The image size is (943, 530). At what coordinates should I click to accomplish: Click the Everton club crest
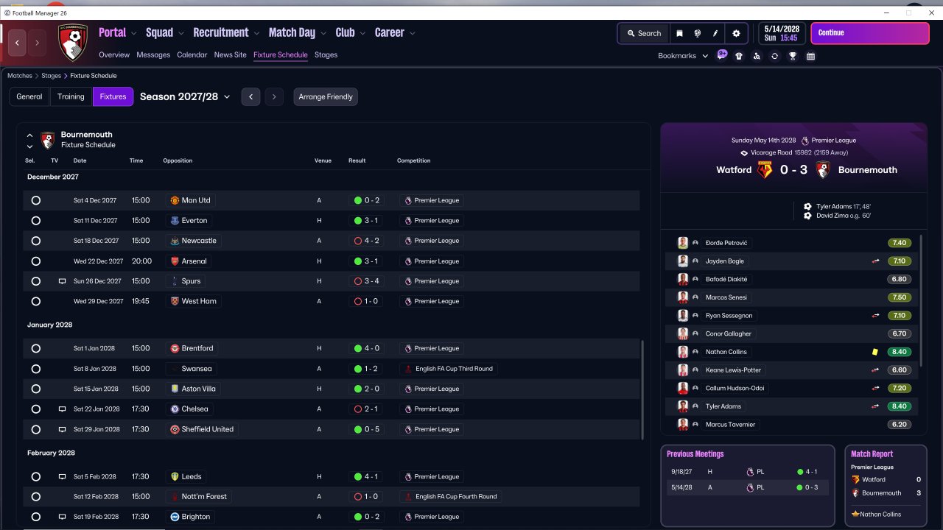pos(175,220)
